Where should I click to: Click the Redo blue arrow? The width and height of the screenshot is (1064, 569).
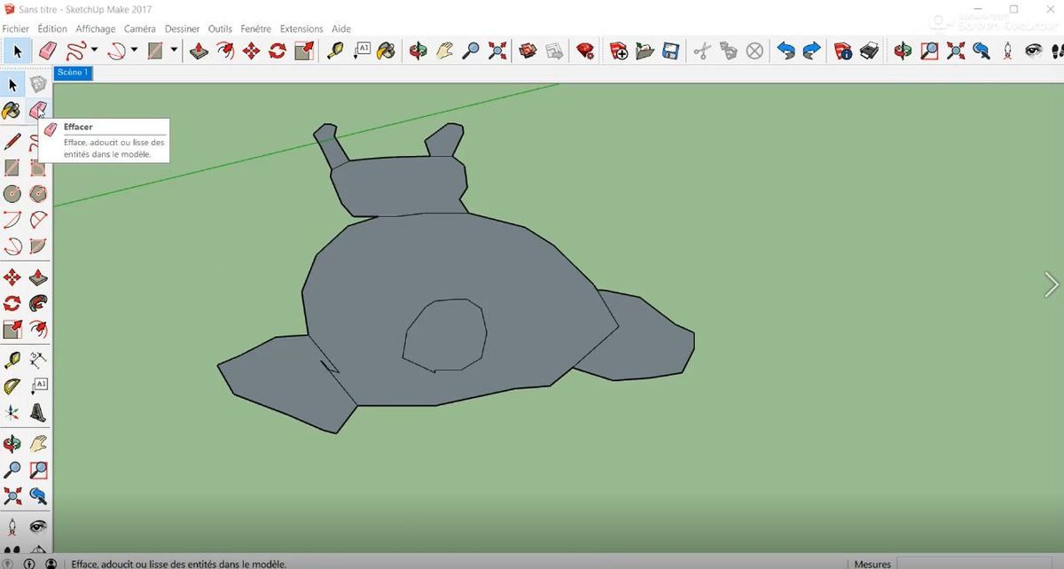[x=811, y=51]
